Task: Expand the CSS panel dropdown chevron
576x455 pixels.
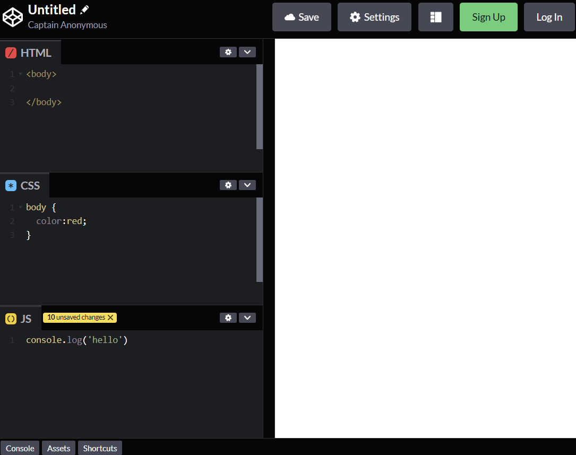Action: tap(247, 185)
